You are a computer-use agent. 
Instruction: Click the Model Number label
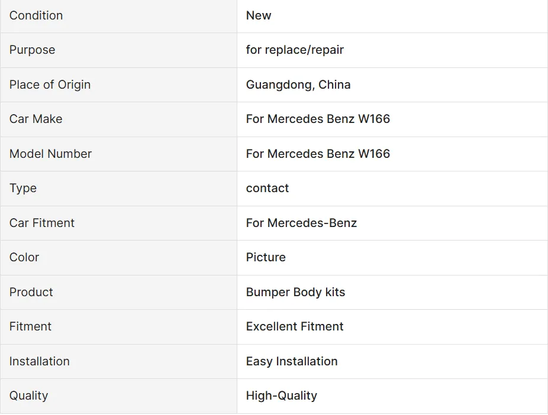tap(51, 154)
